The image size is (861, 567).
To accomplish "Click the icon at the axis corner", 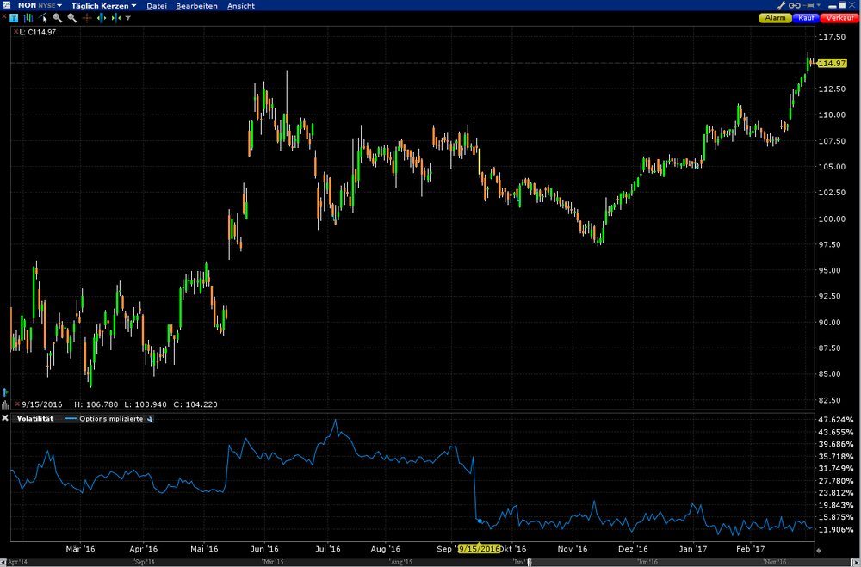I will [x=818, y=550].
